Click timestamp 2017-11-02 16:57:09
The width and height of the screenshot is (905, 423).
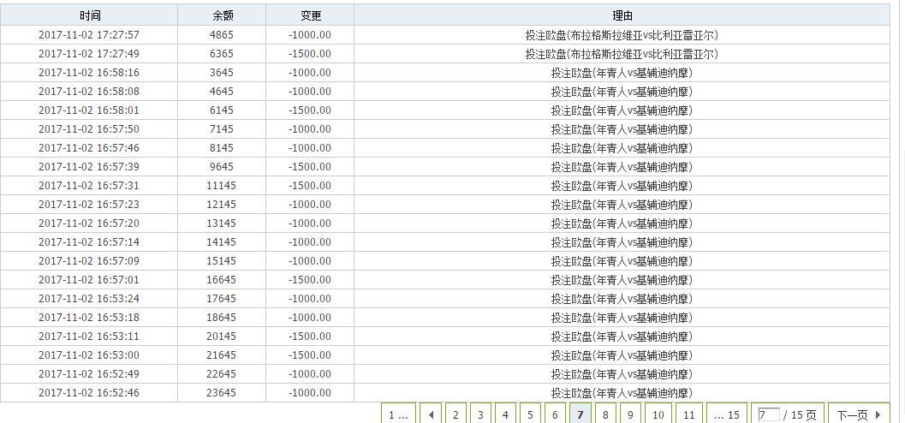coord(89,261)
